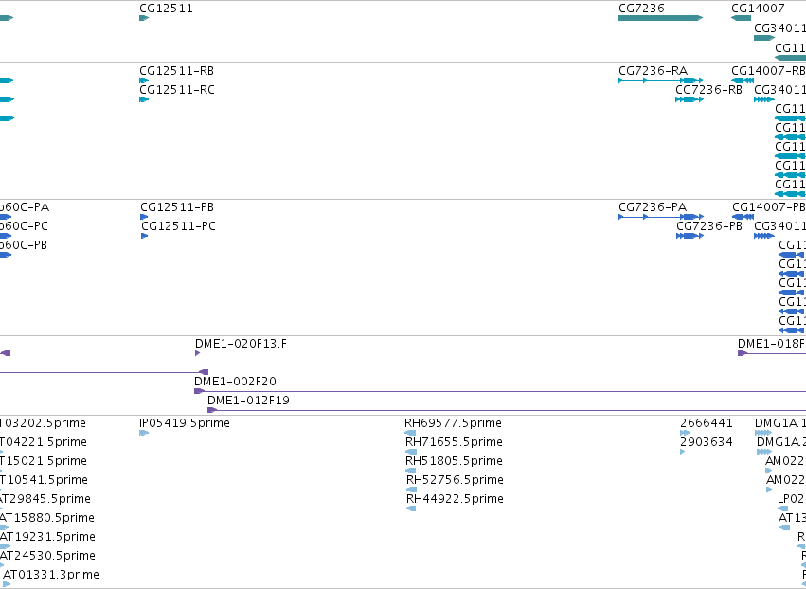Select the AT24530.5prime EST label
The image size is (806, 589).
pyautogui.click(x=47, y=556)
